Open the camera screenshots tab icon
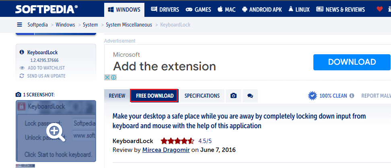 coord(233,96)
